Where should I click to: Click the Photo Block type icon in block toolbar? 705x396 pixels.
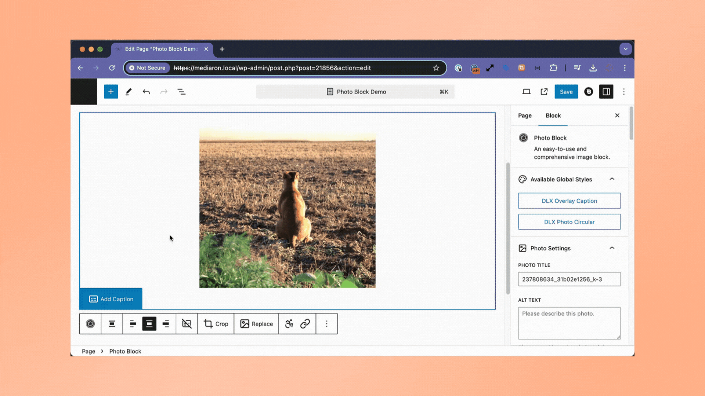90,324
